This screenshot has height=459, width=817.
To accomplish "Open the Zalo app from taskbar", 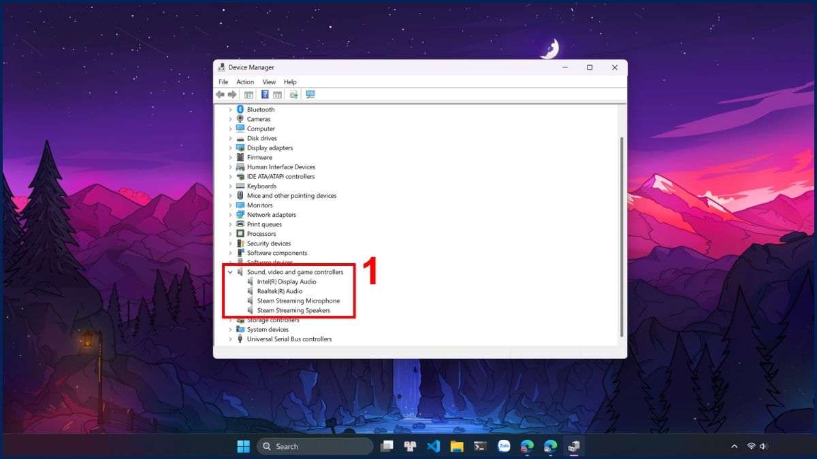I will click(x=503, y=446).
